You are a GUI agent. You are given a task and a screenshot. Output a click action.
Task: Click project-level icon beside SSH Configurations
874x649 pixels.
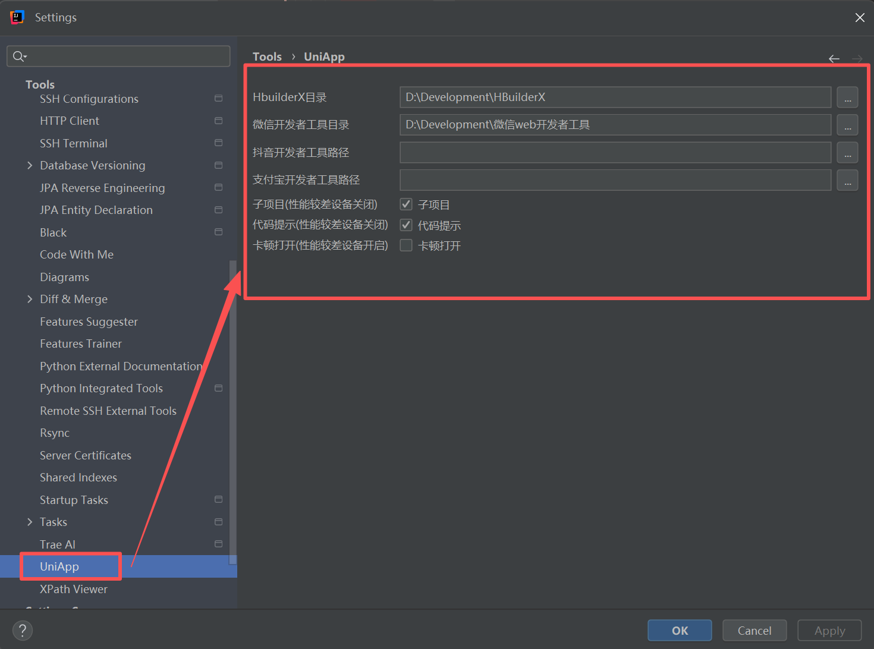coord(219,98)
